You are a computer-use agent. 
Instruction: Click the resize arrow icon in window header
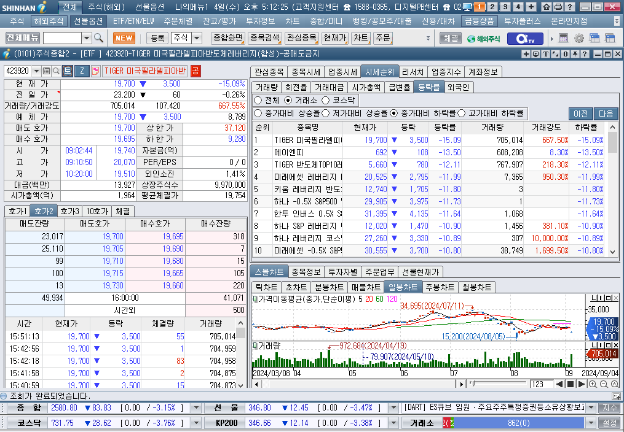[556, 54]
